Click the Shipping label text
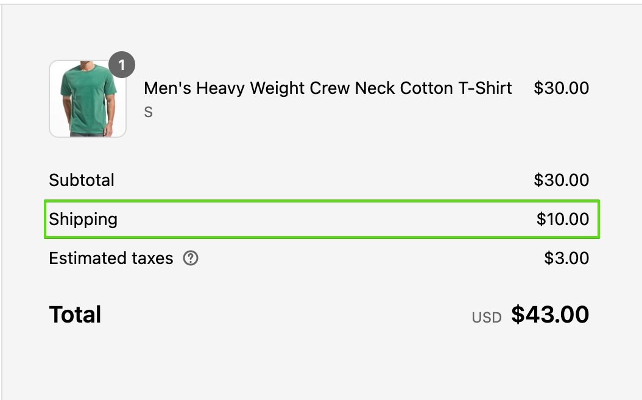This screenshot has width=642, height=400. [83, 220]
